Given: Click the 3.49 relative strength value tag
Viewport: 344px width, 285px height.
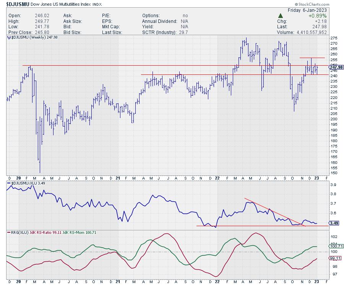Looking at the screenshot, I should click(333, 223).
